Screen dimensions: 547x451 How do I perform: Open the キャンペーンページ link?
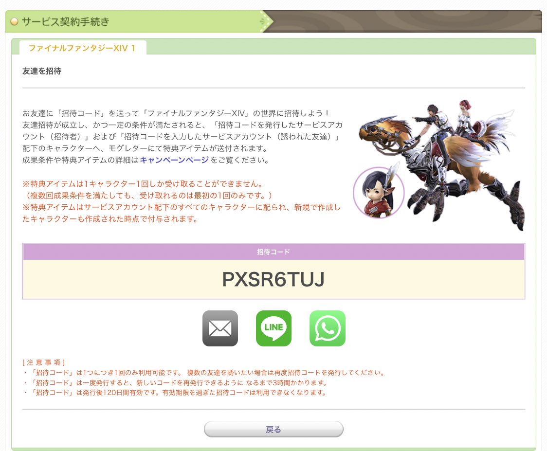(x=174, y=160)
